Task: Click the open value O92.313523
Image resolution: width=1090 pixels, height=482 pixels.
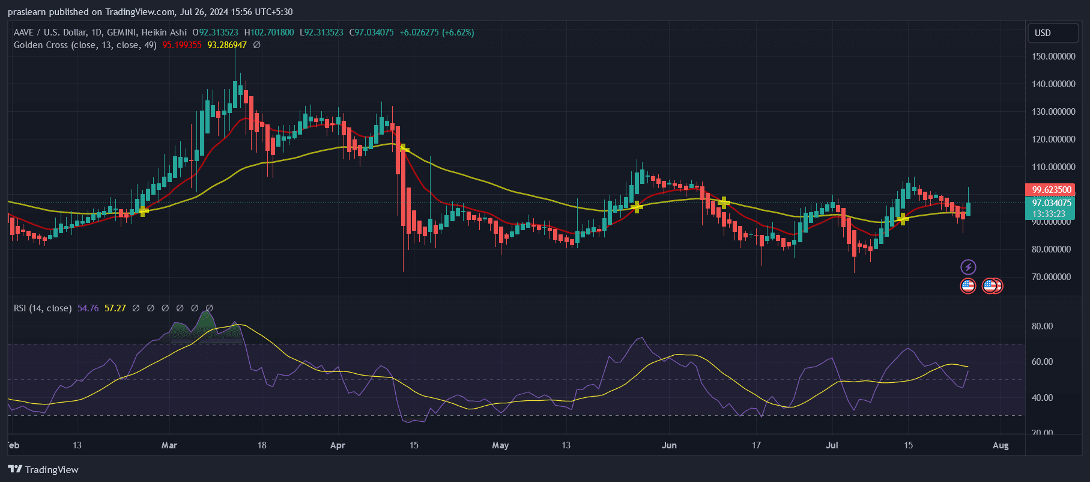Action: point(215,32)
